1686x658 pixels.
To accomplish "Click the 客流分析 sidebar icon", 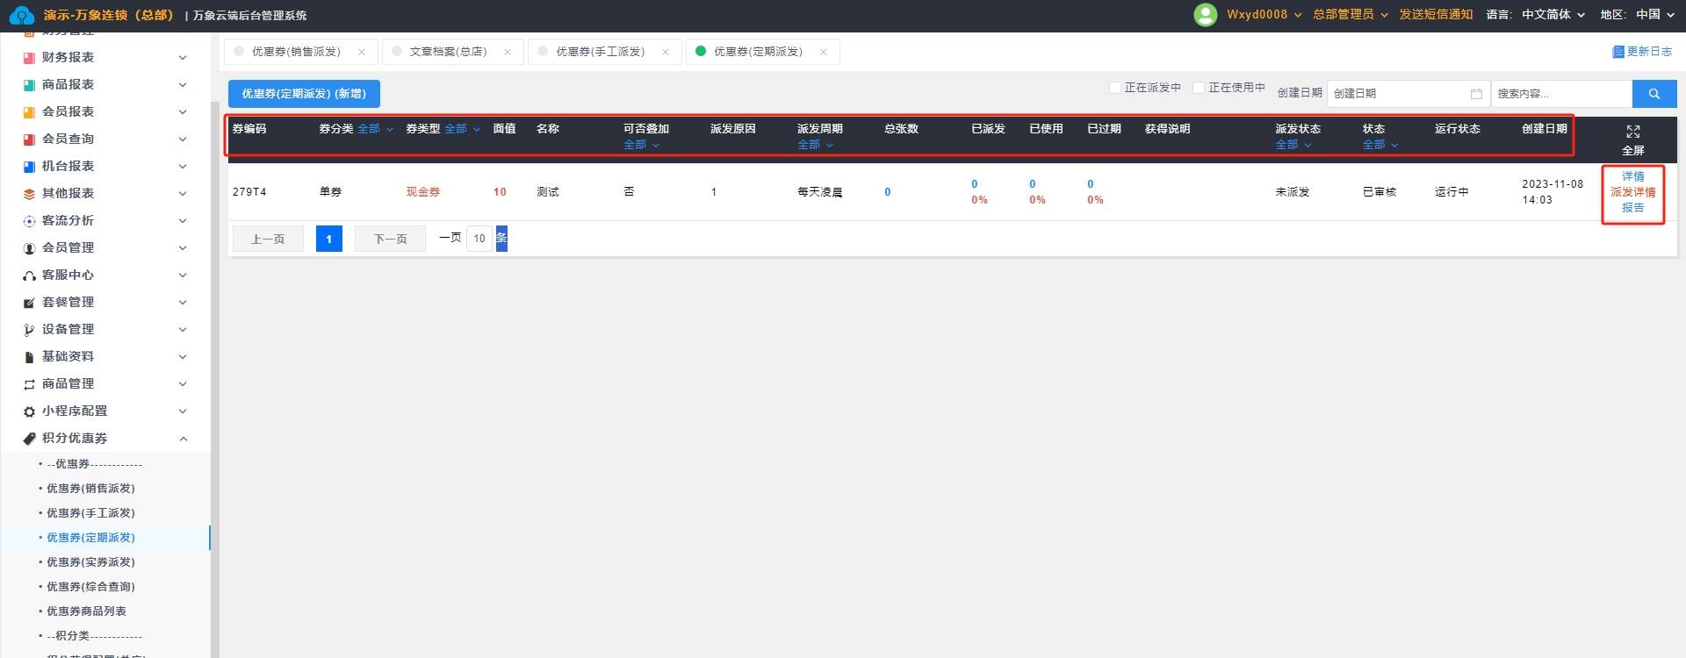I will coord(29,221).
